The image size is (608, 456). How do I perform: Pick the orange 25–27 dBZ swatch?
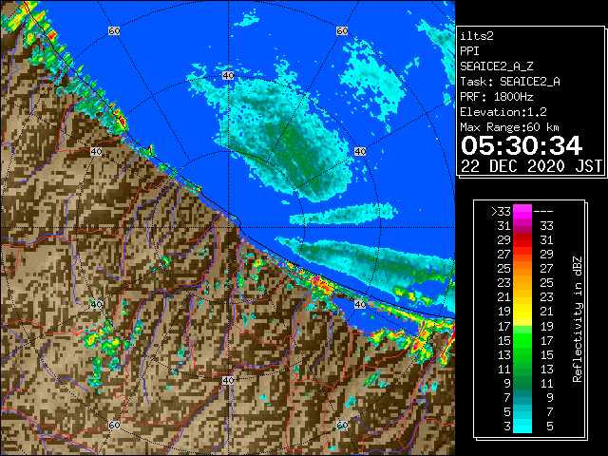pyautogui.click(x=522, y=269)
